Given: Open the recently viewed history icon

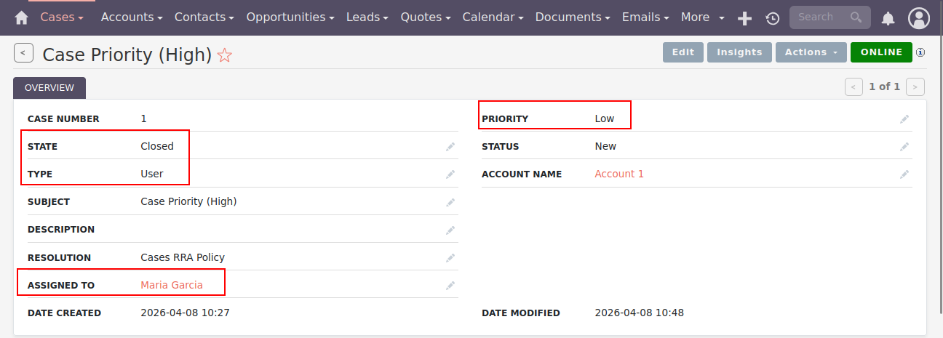Looking at the screenshot, I should [x=773, y=18].
